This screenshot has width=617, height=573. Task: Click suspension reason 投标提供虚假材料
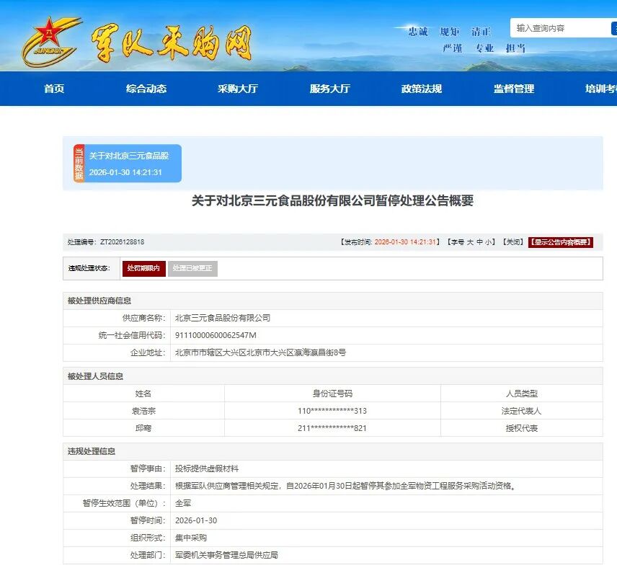[207, 468]
